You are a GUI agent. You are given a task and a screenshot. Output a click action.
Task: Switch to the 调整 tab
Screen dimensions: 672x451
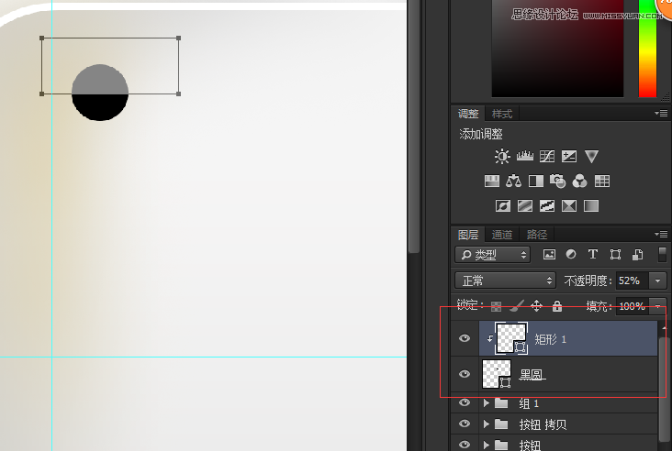[x=468, y=114]
